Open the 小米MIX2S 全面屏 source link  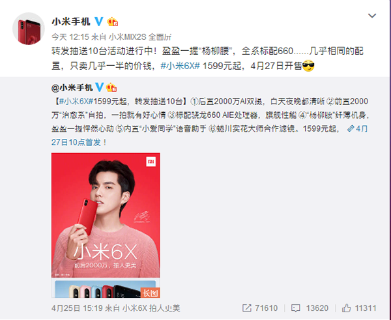click(x=140, y=37)
